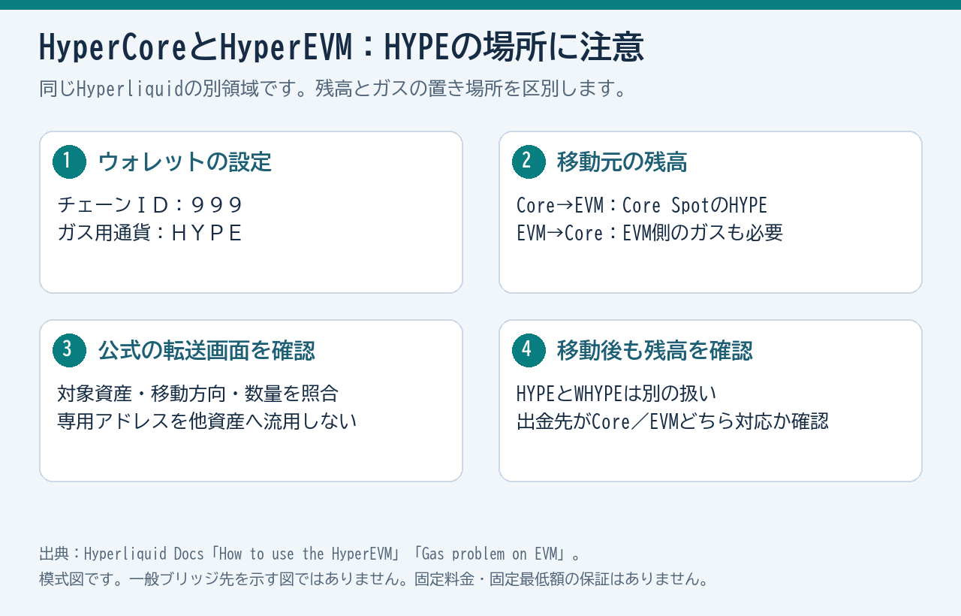Image resolution: width=961 pixels, height=616 pixels.
Task: Select the line "Core→EVM：Core SpotのHYPE"
Action: click(642, 205)
